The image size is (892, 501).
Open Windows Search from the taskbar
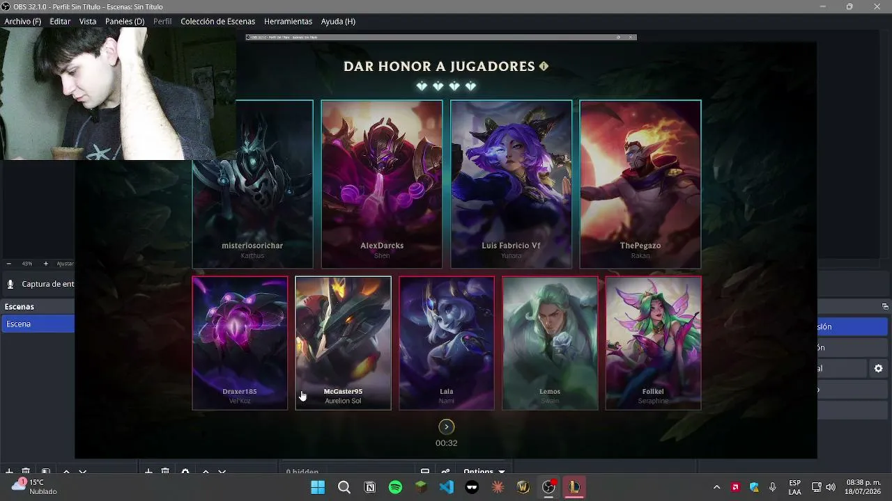click(x=344, y=487)
